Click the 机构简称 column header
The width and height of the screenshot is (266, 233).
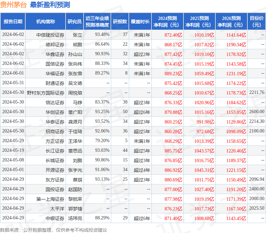pos(46,21)
